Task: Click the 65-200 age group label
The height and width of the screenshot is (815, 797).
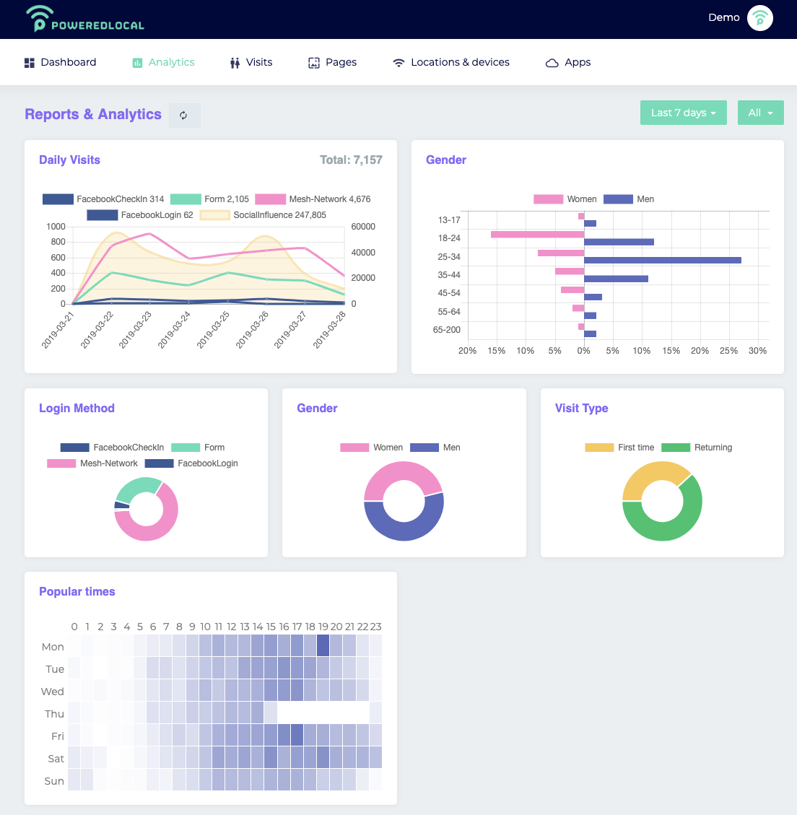Action: click(x=447, y=330)
